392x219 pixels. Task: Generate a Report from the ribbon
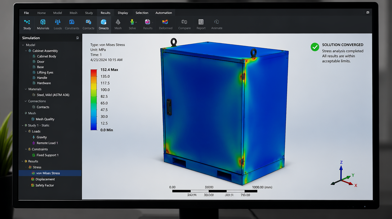click(x=201, y=24)
